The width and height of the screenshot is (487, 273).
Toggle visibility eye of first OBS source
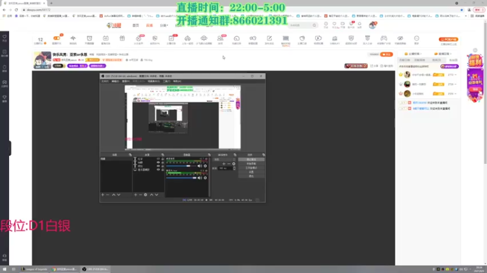[x=158, y=159]
